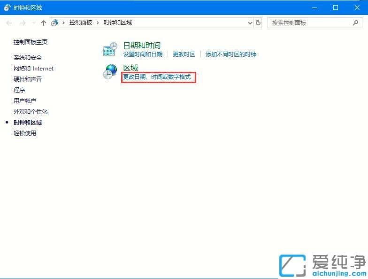The image size is (368, 279).
Task: Open the 区域 globe icon
Action: 110,71
